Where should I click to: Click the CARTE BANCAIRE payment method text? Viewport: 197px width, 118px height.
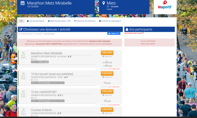[x=49, y=34]
